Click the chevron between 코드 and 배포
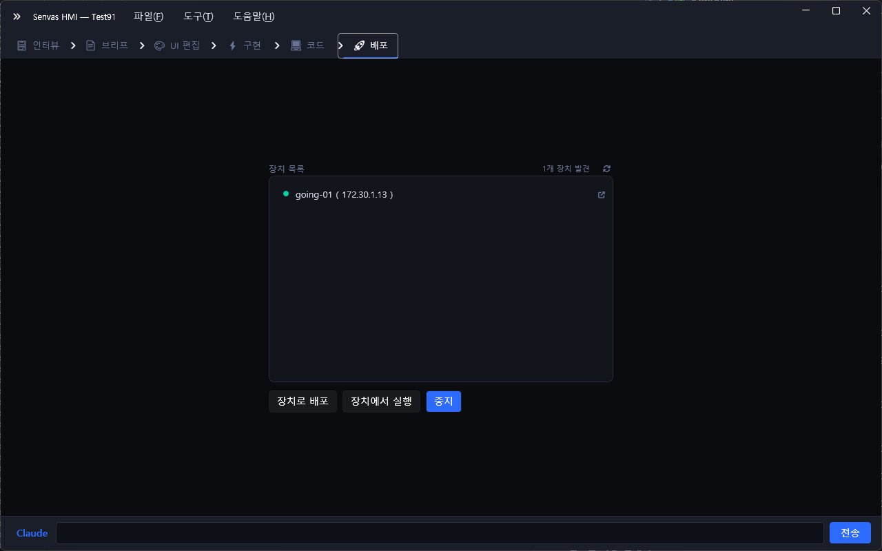882x551 pixels. pos(340,45)
